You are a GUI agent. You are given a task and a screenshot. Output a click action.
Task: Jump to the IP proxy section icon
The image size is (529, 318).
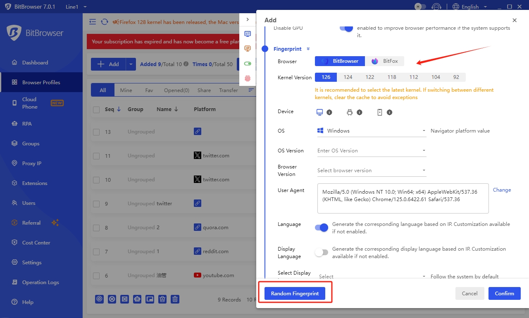point(248,49)
